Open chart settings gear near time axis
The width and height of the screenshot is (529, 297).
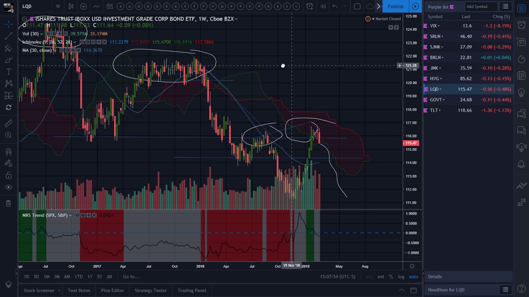(x=412, y=266)
